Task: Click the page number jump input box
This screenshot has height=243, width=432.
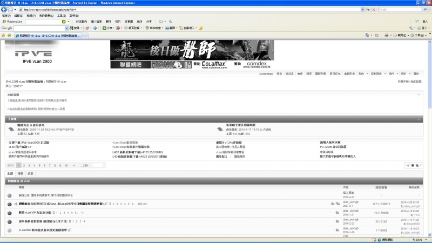Action: point(98,165)
